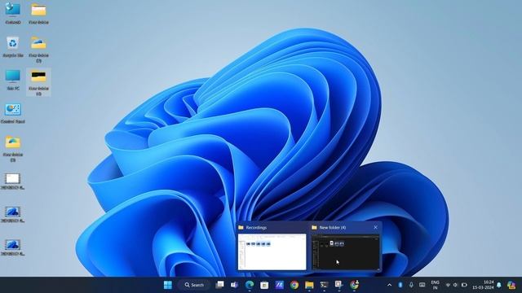Switch to the Recordings window preview thumbnail
Viewport: 522px width, 293px height.
[x=272, y=251]
